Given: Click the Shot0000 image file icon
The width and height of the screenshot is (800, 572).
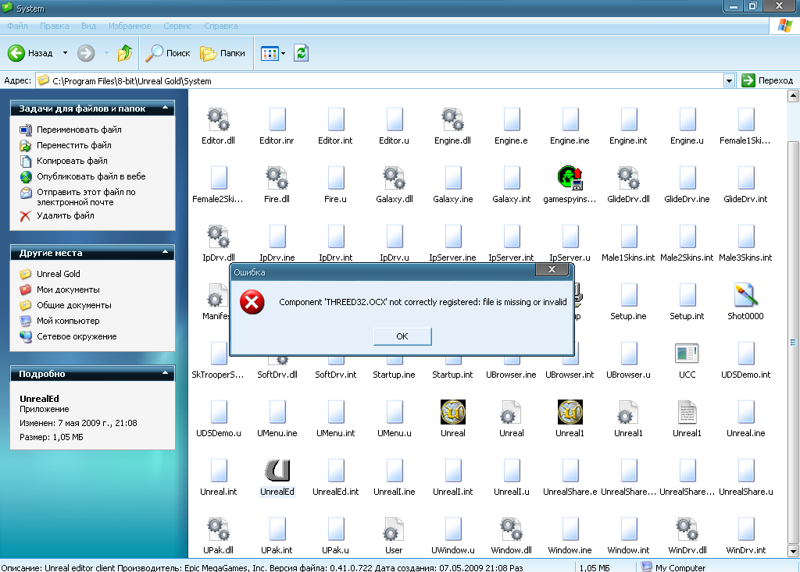Looking at the screenshot, I should (745, 296).
